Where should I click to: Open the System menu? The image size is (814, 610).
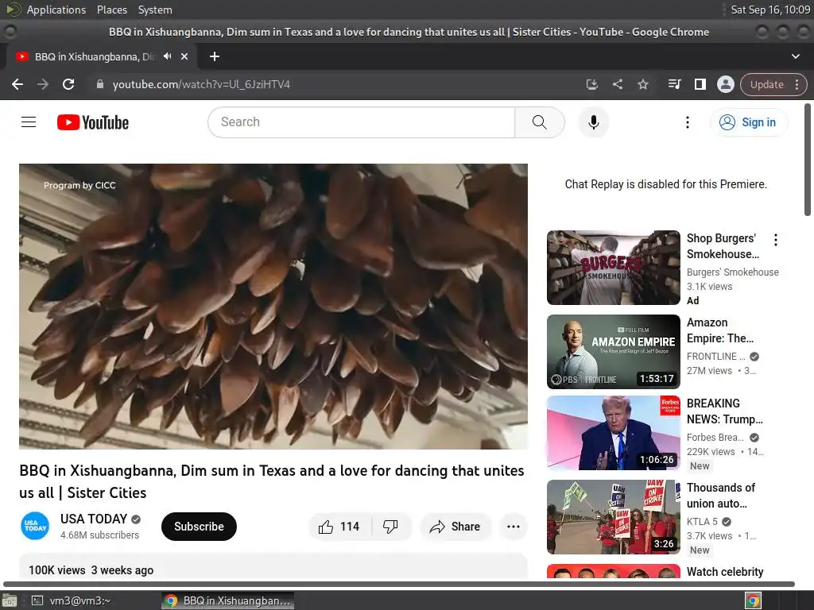pos(155,10)
